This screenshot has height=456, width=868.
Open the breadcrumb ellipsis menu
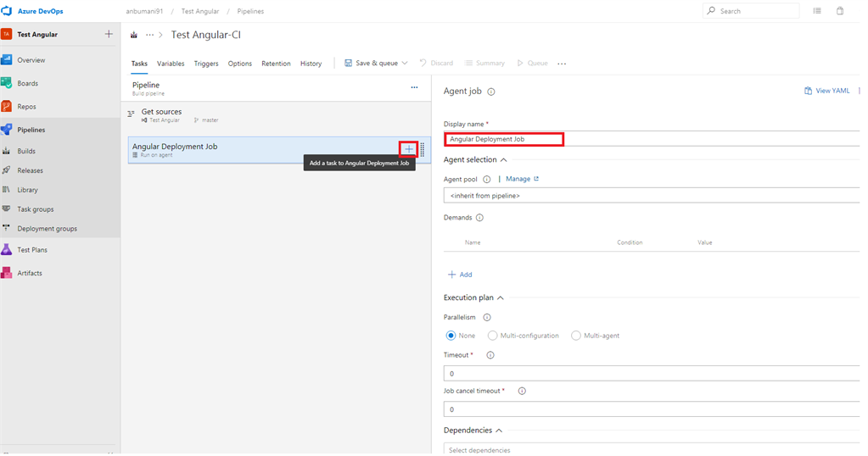[x=149, y=35]
